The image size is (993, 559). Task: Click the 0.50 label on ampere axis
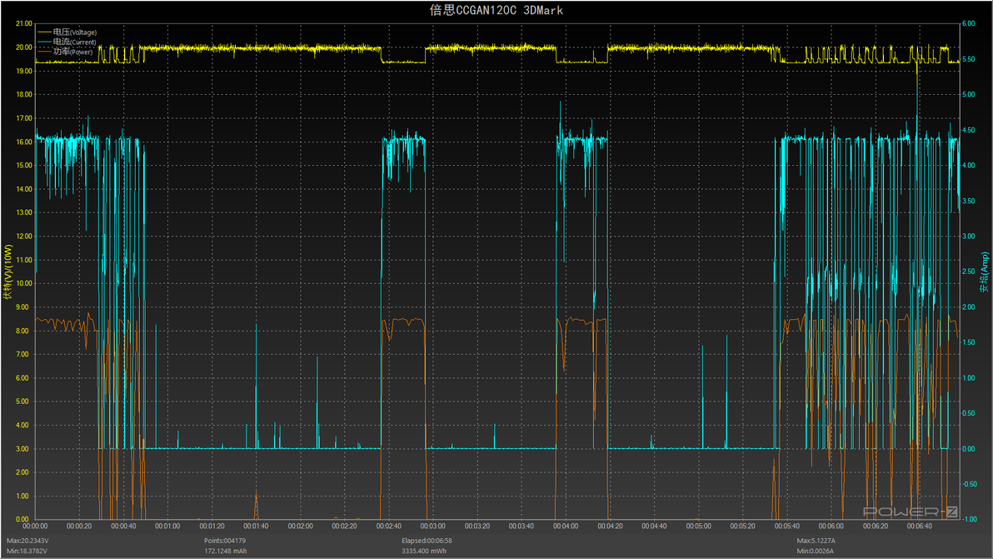968,413
